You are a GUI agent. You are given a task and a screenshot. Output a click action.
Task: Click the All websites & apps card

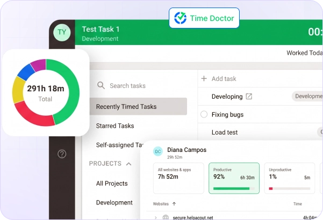pos(178,178)
